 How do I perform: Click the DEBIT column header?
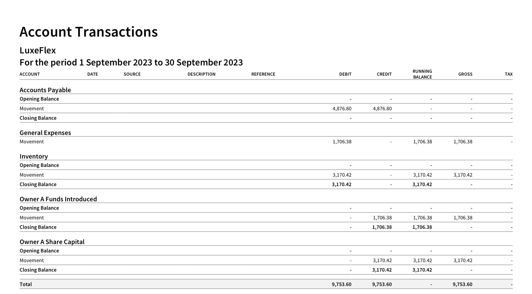pyautogui.click(x=345, y=74)
